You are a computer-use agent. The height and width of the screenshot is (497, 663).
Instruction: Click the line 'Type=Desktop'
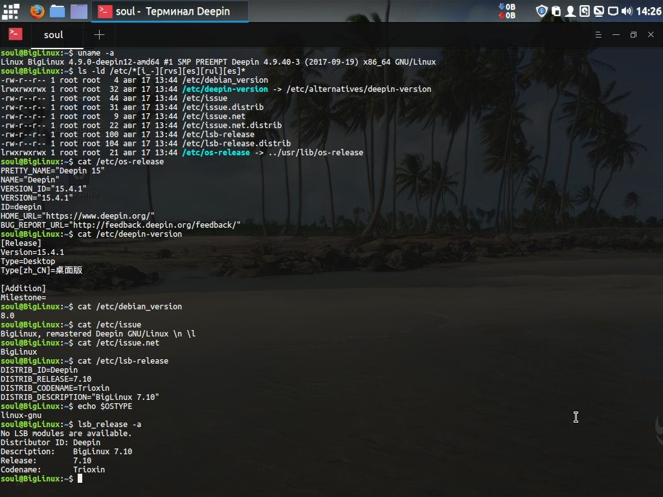coord(28,261)
